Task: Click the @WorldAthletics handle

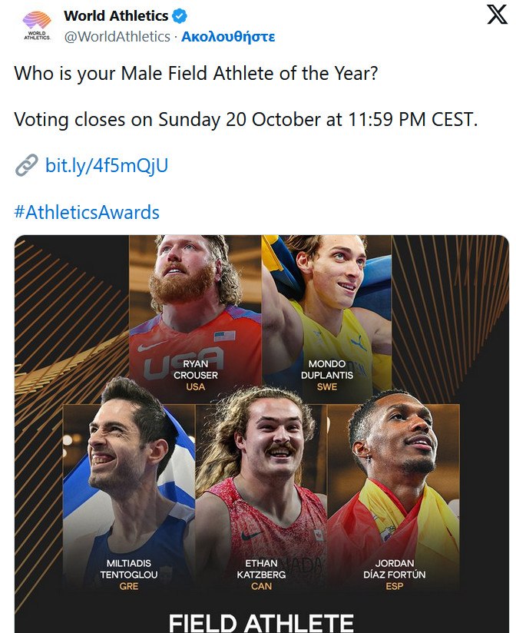Action: click(117, 36)
